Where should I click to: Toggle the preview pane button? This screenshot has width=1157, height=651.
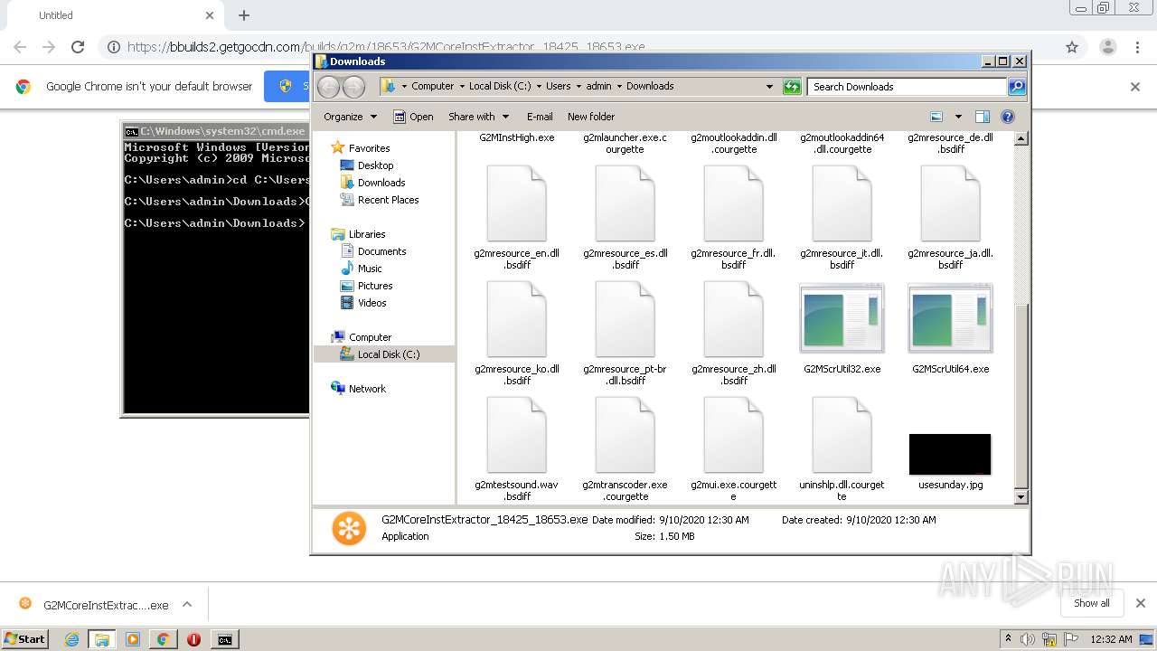point(983,117)
